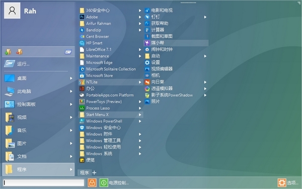Open Process Lasso icon
Screen dimensions: 302x189
pyautogui.click(x=82, y=108)
